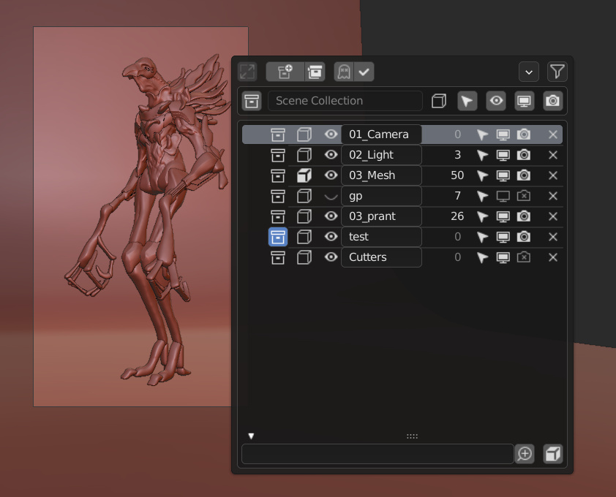Enable render camera for gp collection

click(524, 196)
